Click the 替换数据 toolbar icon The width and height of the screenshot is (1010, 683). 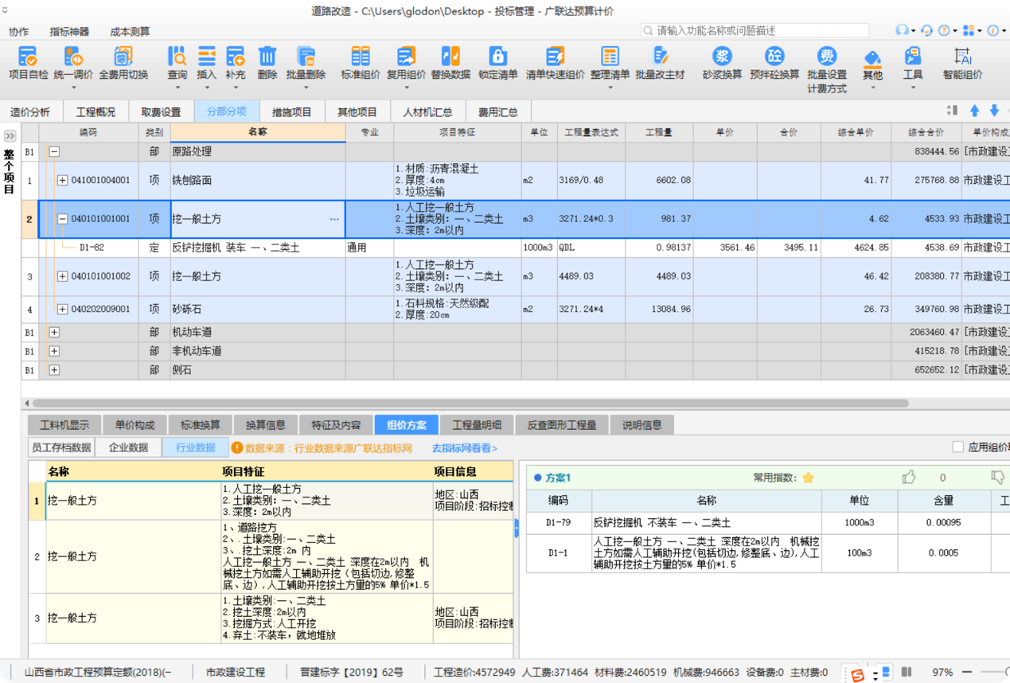(450, 57)
